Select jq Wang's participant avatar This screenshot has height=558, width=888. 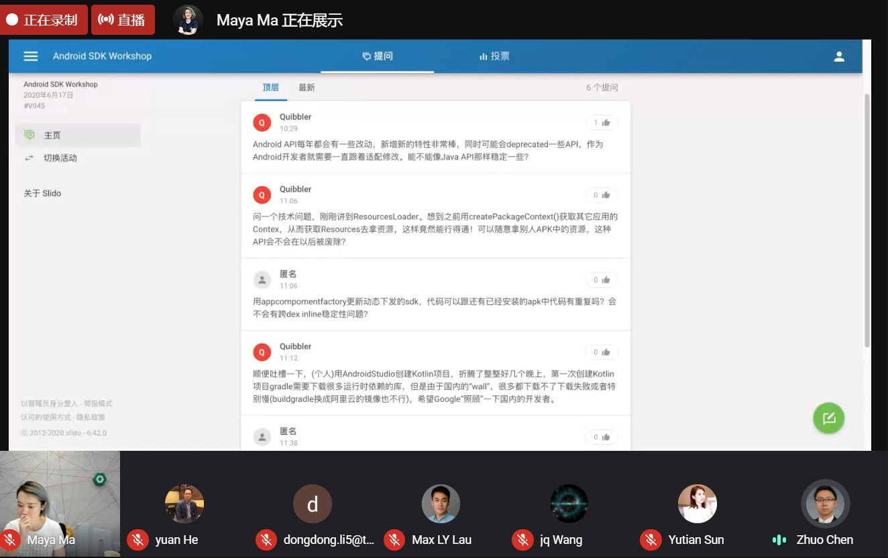569,504
